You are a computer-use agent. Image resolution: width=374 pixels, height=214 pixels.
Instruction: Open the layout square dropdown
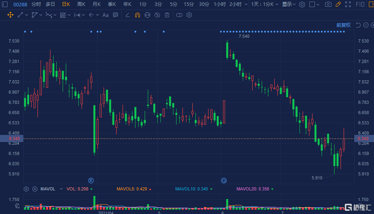pos(314,4)
